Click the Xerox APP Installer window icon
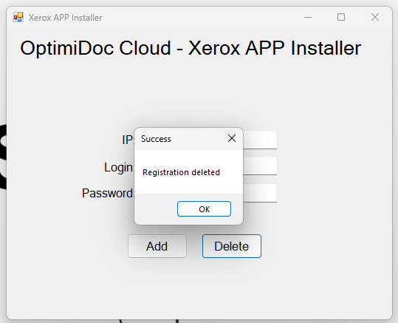 pyautogui.click(x=18, y=17)
